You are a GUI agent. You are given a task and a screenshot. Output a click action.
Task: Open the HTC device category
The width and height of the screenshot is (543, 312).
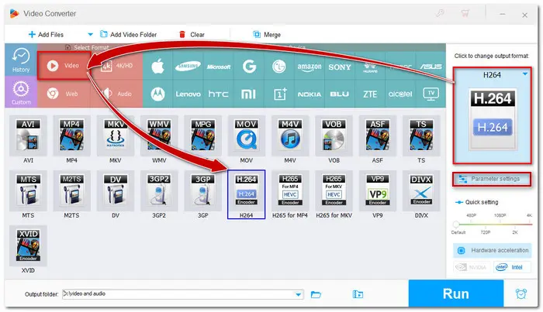[218, 94]
